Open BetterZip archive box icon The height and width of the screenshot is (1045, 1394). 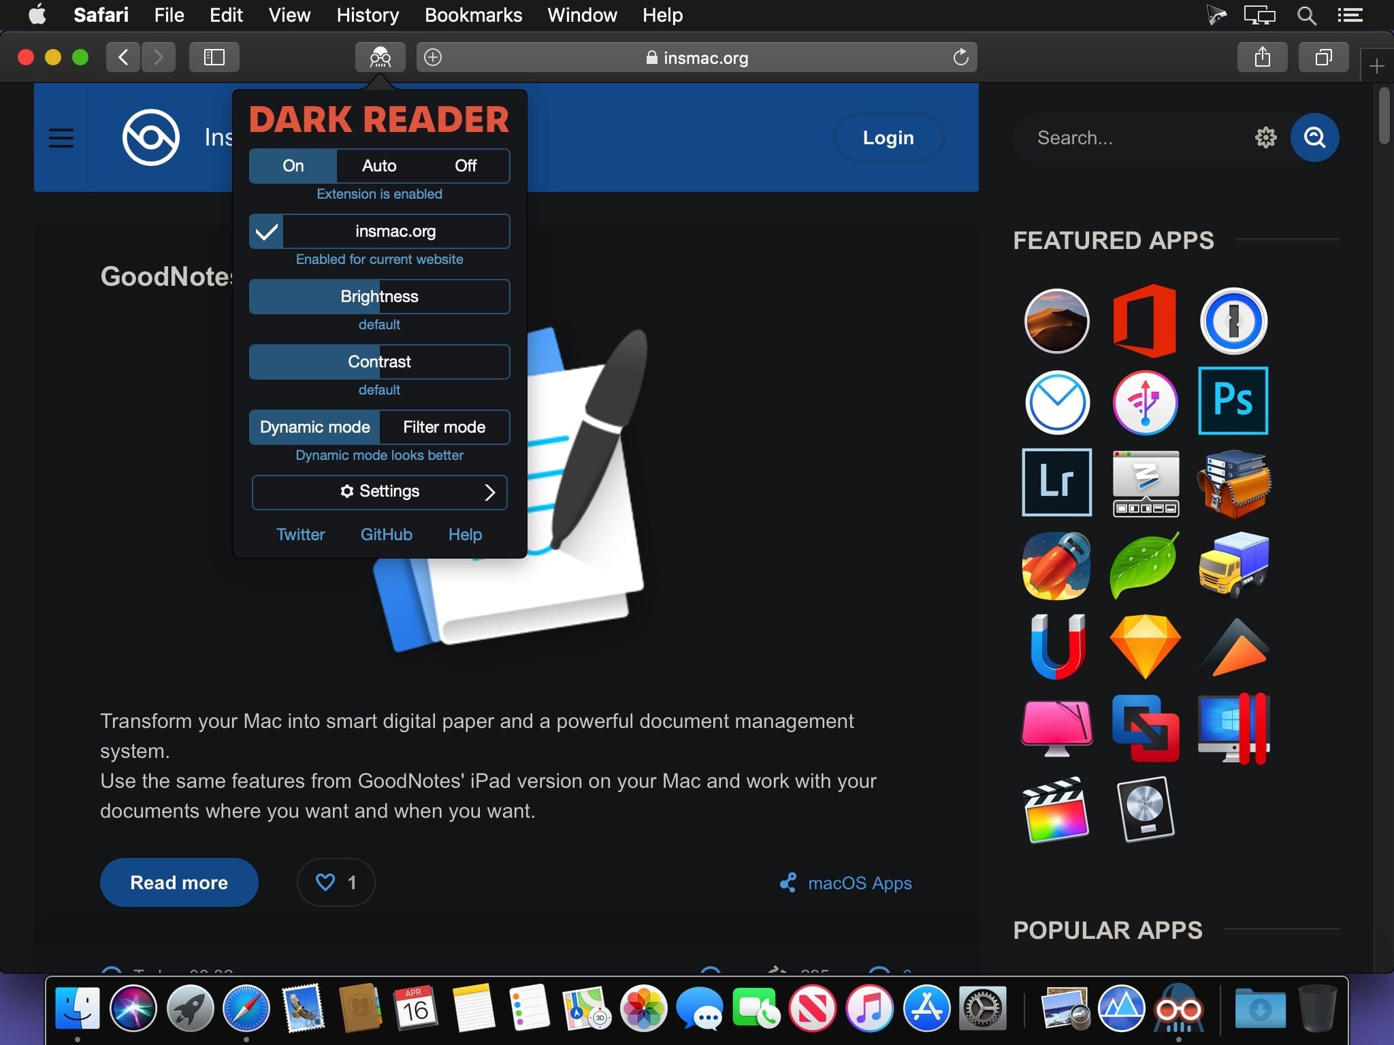click(1233, 484)
